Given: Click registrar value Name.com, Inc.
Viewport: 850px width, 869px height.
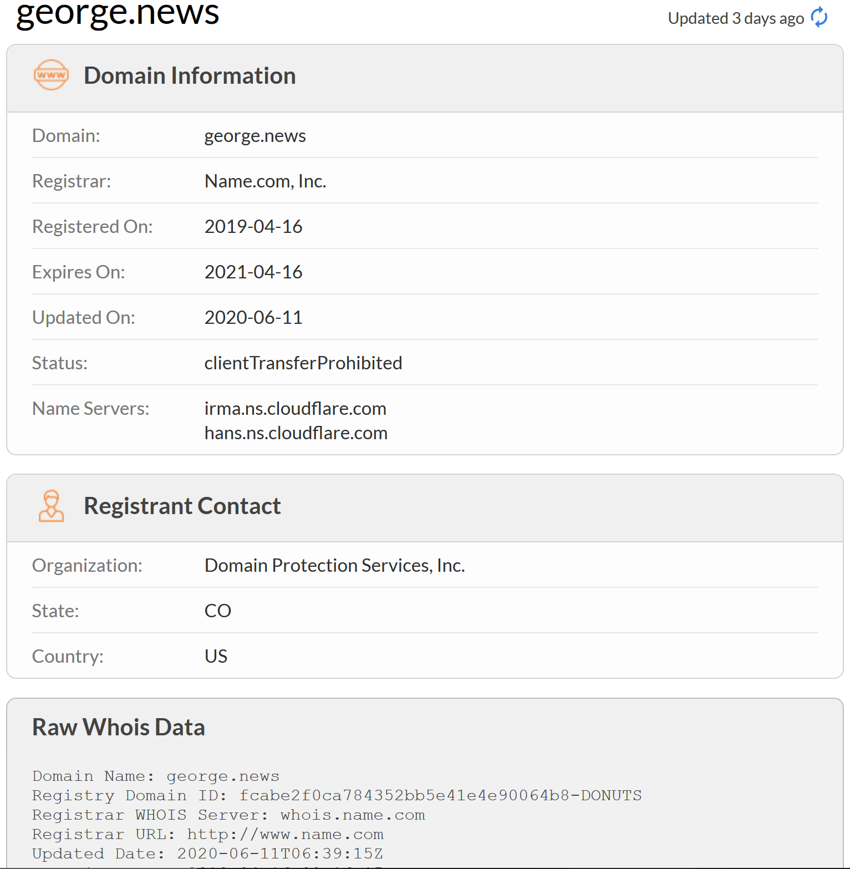Looking at the screenshot, I should click(265, 181).
